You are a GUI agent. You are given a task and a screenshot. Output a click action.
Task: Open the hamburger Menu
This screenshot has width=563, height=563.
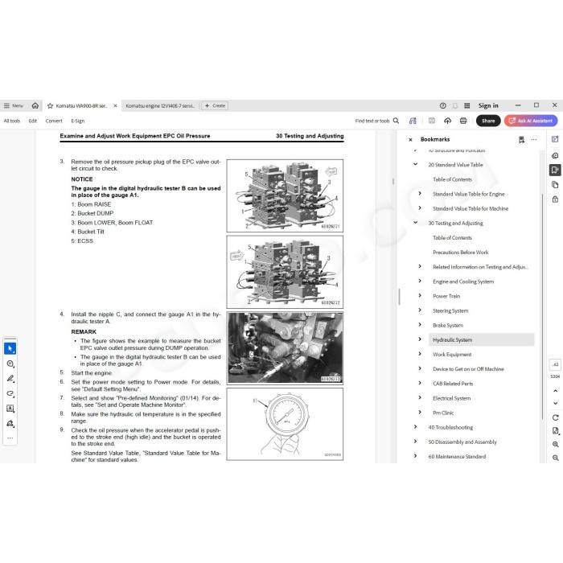(x=14, y=105)
